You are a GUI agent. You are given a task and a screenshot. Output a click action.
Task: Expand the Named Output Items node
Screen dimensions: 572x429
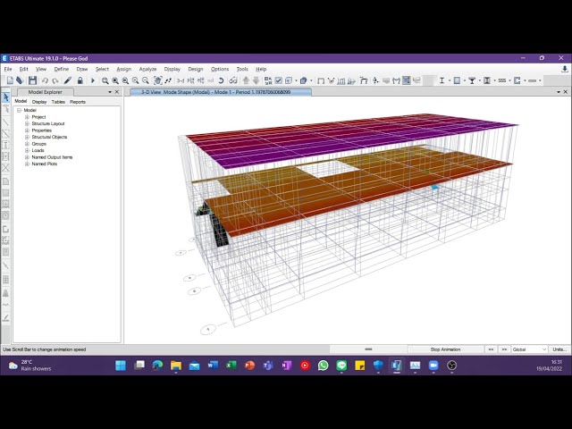(27, 157)
